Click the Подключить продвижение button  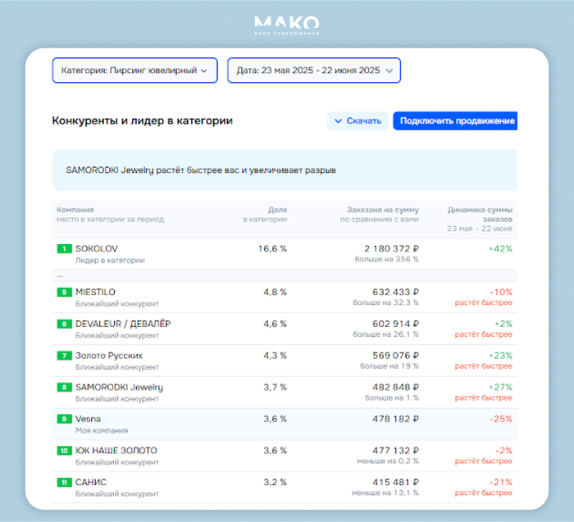click(455, 121)
